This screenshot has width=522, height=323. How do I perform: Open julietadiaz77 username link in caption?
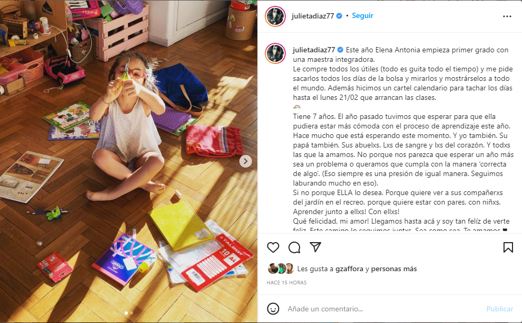pyautogui.click(x=314, y=50)
